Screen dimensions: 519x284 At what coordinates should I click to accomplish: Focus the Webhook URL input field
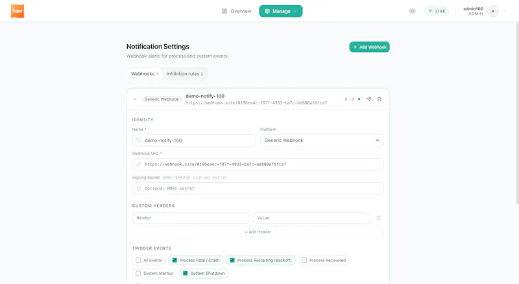pos(258,164)
